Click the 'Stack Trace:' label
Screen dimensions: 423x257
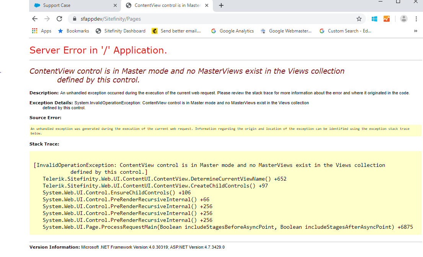tap(44, 144)
